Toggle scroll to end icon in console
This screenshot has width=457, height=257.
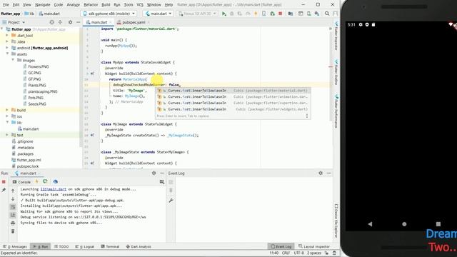(x=13, y=215)
